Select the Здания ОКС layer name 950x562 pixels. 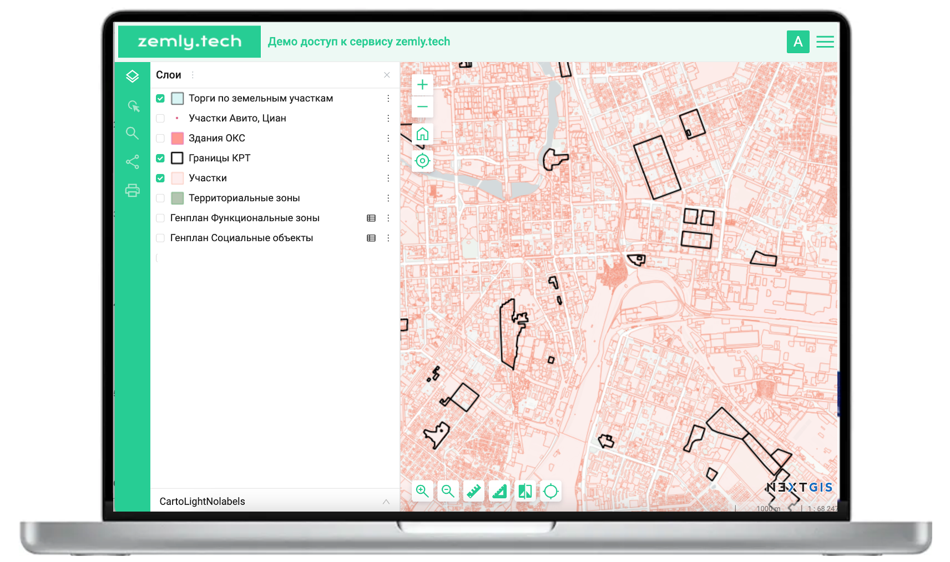tap(217, 139)
